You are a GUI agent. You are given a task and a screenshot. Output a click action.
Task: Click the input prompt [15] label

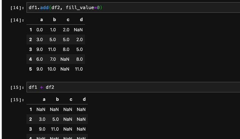pos(17,87)
